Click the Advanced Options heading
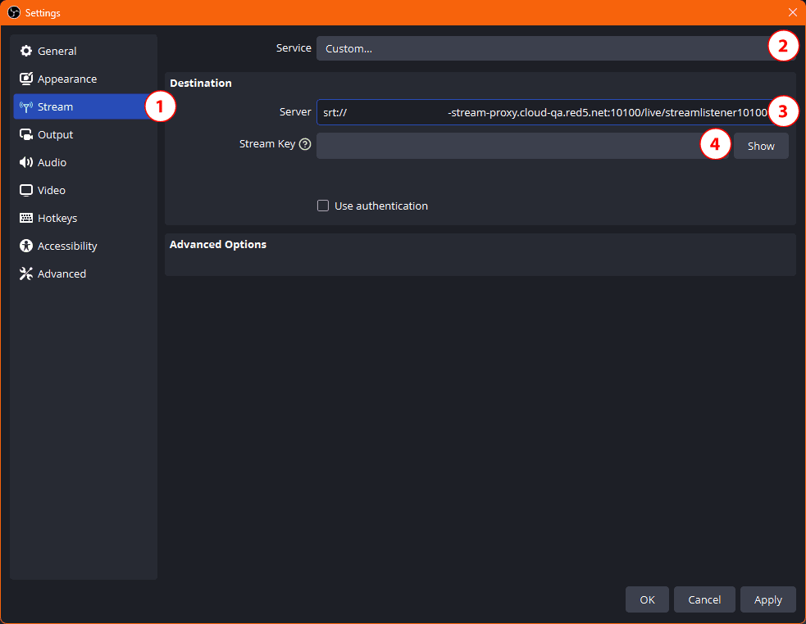 pos(218,244)
